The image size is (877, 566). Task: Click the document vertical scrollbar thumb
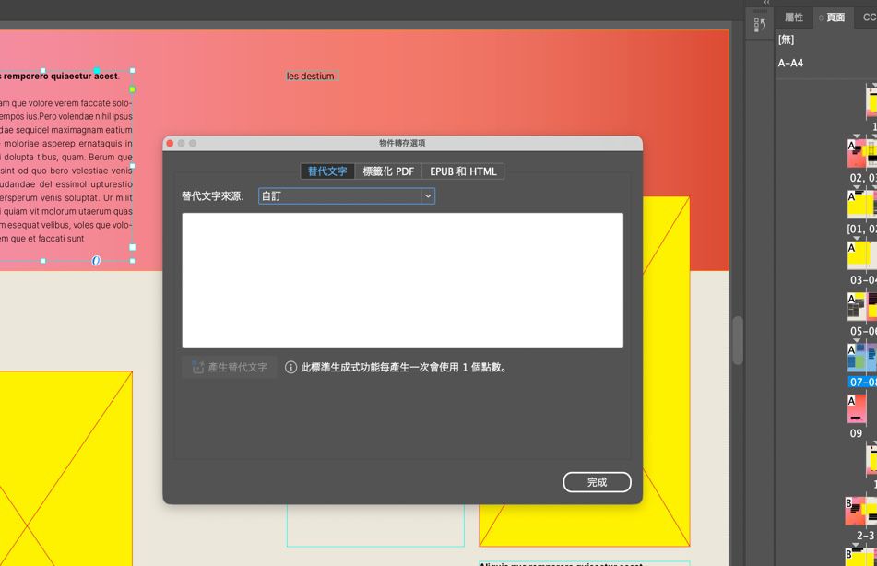pos(738,340)
